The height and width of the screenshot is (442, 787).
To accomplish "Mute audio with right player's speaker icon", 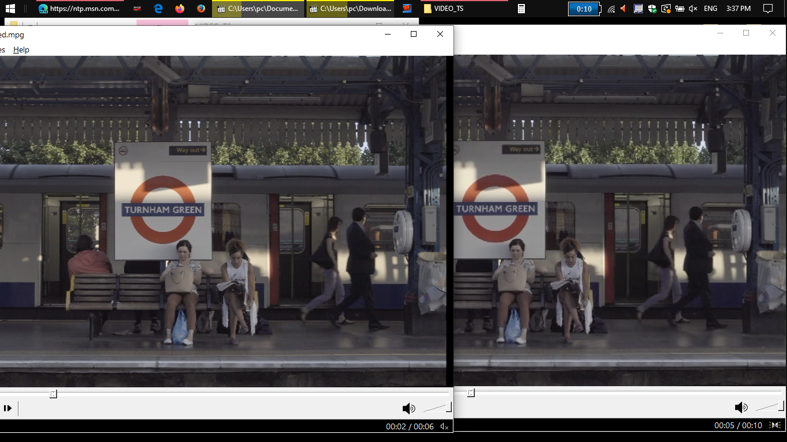I will [x=741, y=408].
